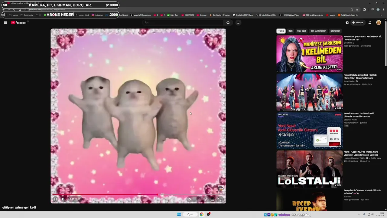The image size is (387, 218).
Task: Open the 'Meme' bookmark
Action: (330, 15)
